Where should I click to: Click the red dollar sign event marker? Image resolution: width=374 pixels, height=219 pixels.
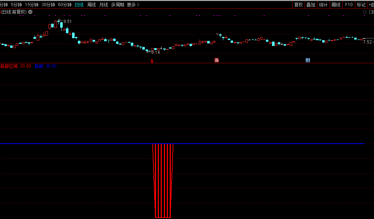click(152, 61)
